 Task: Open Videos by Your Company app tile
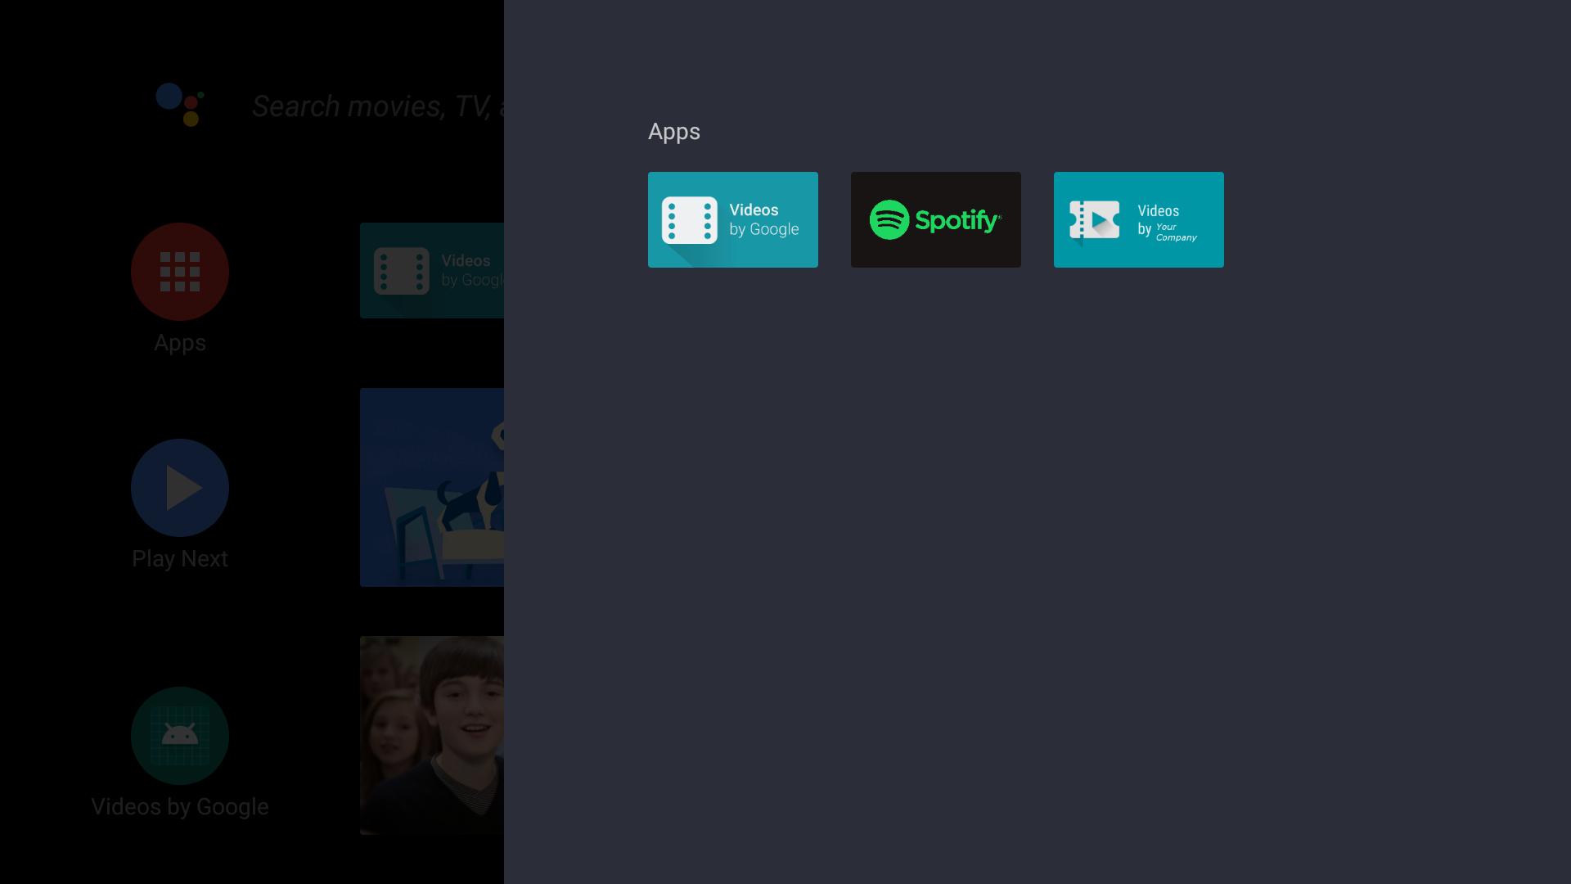point(1138,219)
